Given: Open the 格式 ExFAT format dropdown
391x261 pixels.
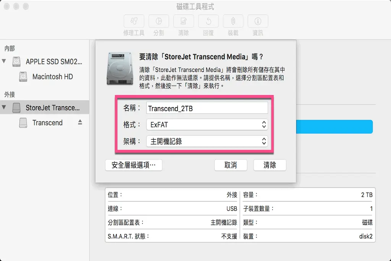Looking at the screenshot, I should coord(207,125).
